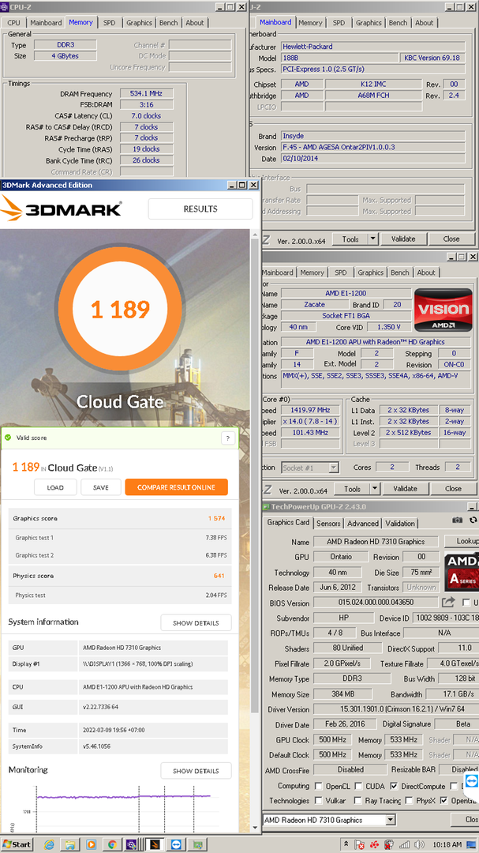Screen dimensions: 479x853
Task: Open the Action Center flag in the tray
Action: [x=359, y=844]
